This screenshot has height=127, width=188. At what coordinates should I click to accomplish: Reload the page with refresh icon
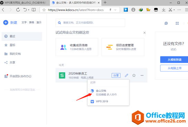(x=18, y=10)
